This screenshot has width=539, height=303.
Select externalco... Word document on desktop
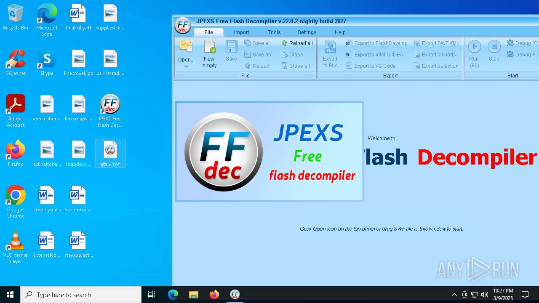[47, 245]
